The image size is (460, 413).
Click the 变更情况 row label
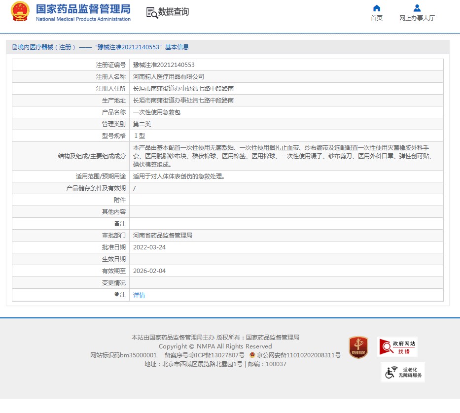click(x=114, y=282)
